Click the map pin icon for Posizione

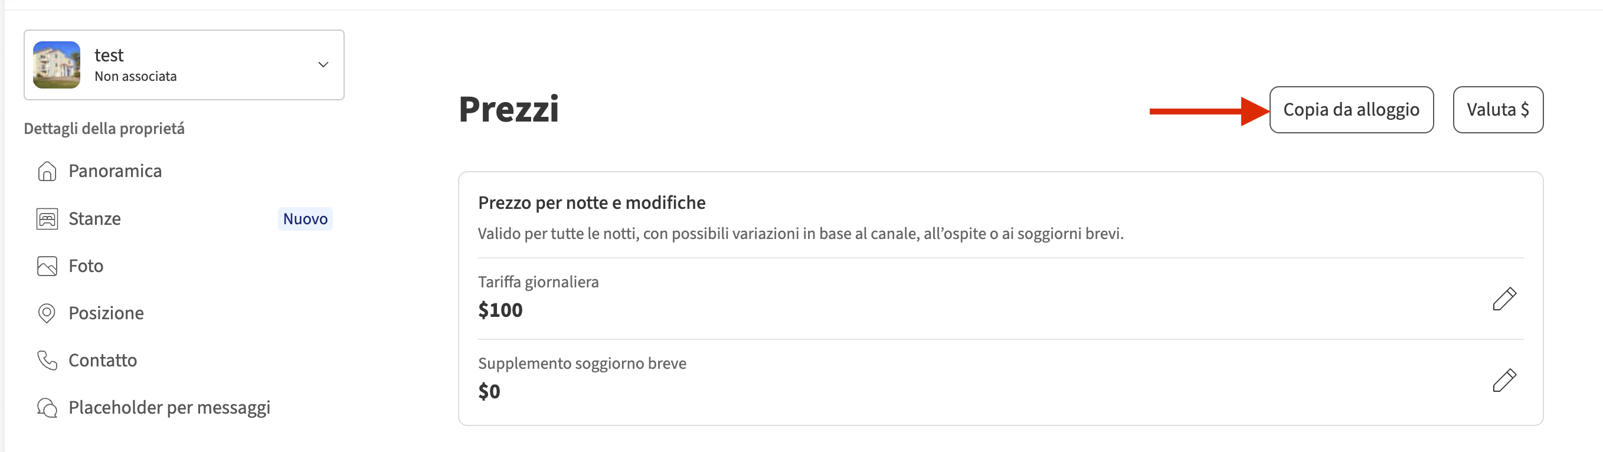[47, 313]
